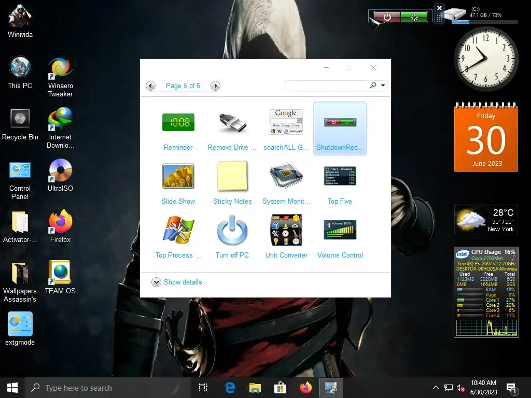Click the orange calendar gadget
Image resolution: width=531 pixels, height=398 pixels.
tap(486, 137)
